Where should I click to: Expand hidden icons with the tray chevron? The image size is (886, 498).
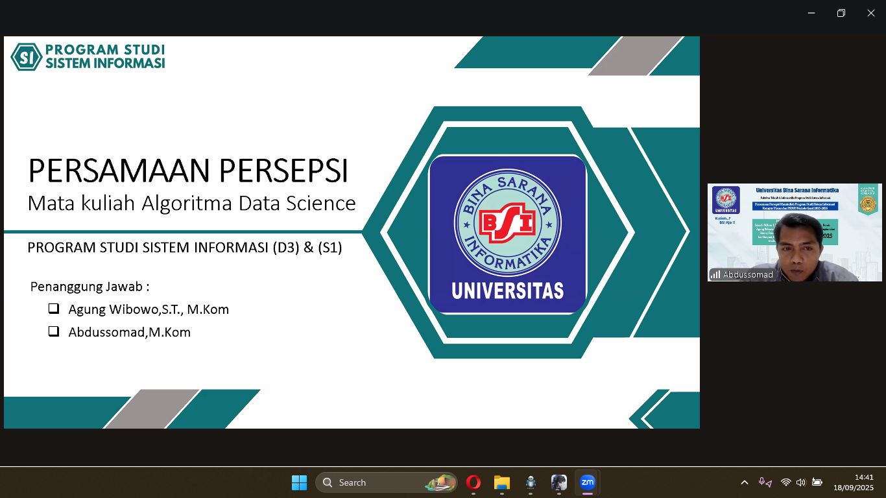pos(745,482)
